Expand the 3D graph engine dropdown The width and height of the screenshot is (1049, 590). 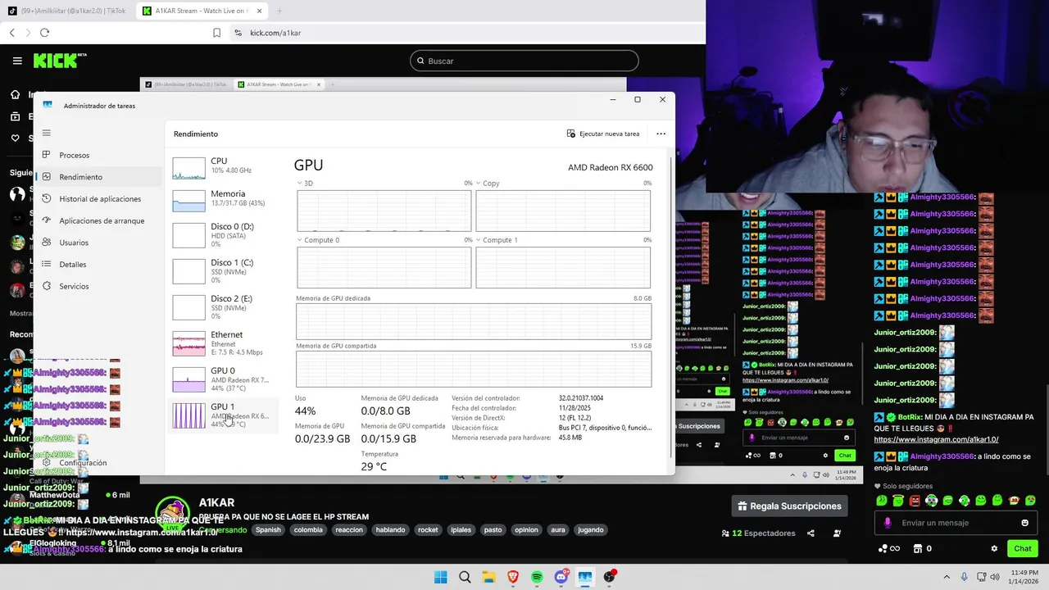pos(300,184)
